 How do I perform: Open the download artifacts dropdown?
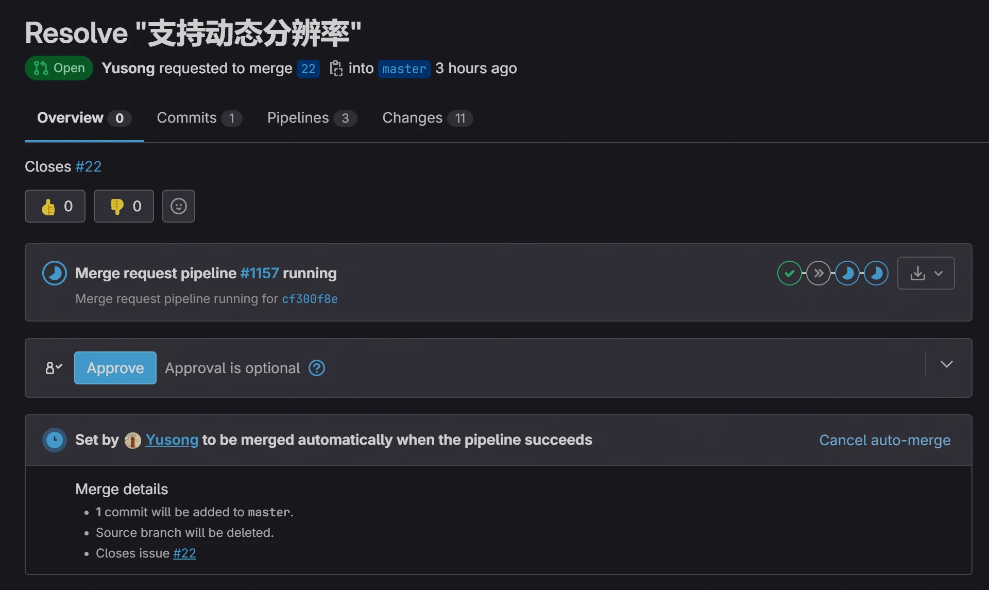click(x=926, y=273)
